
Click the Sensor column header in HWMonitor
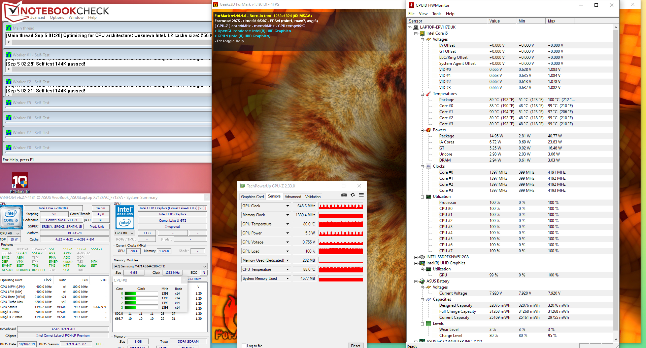tap(447, 21)
